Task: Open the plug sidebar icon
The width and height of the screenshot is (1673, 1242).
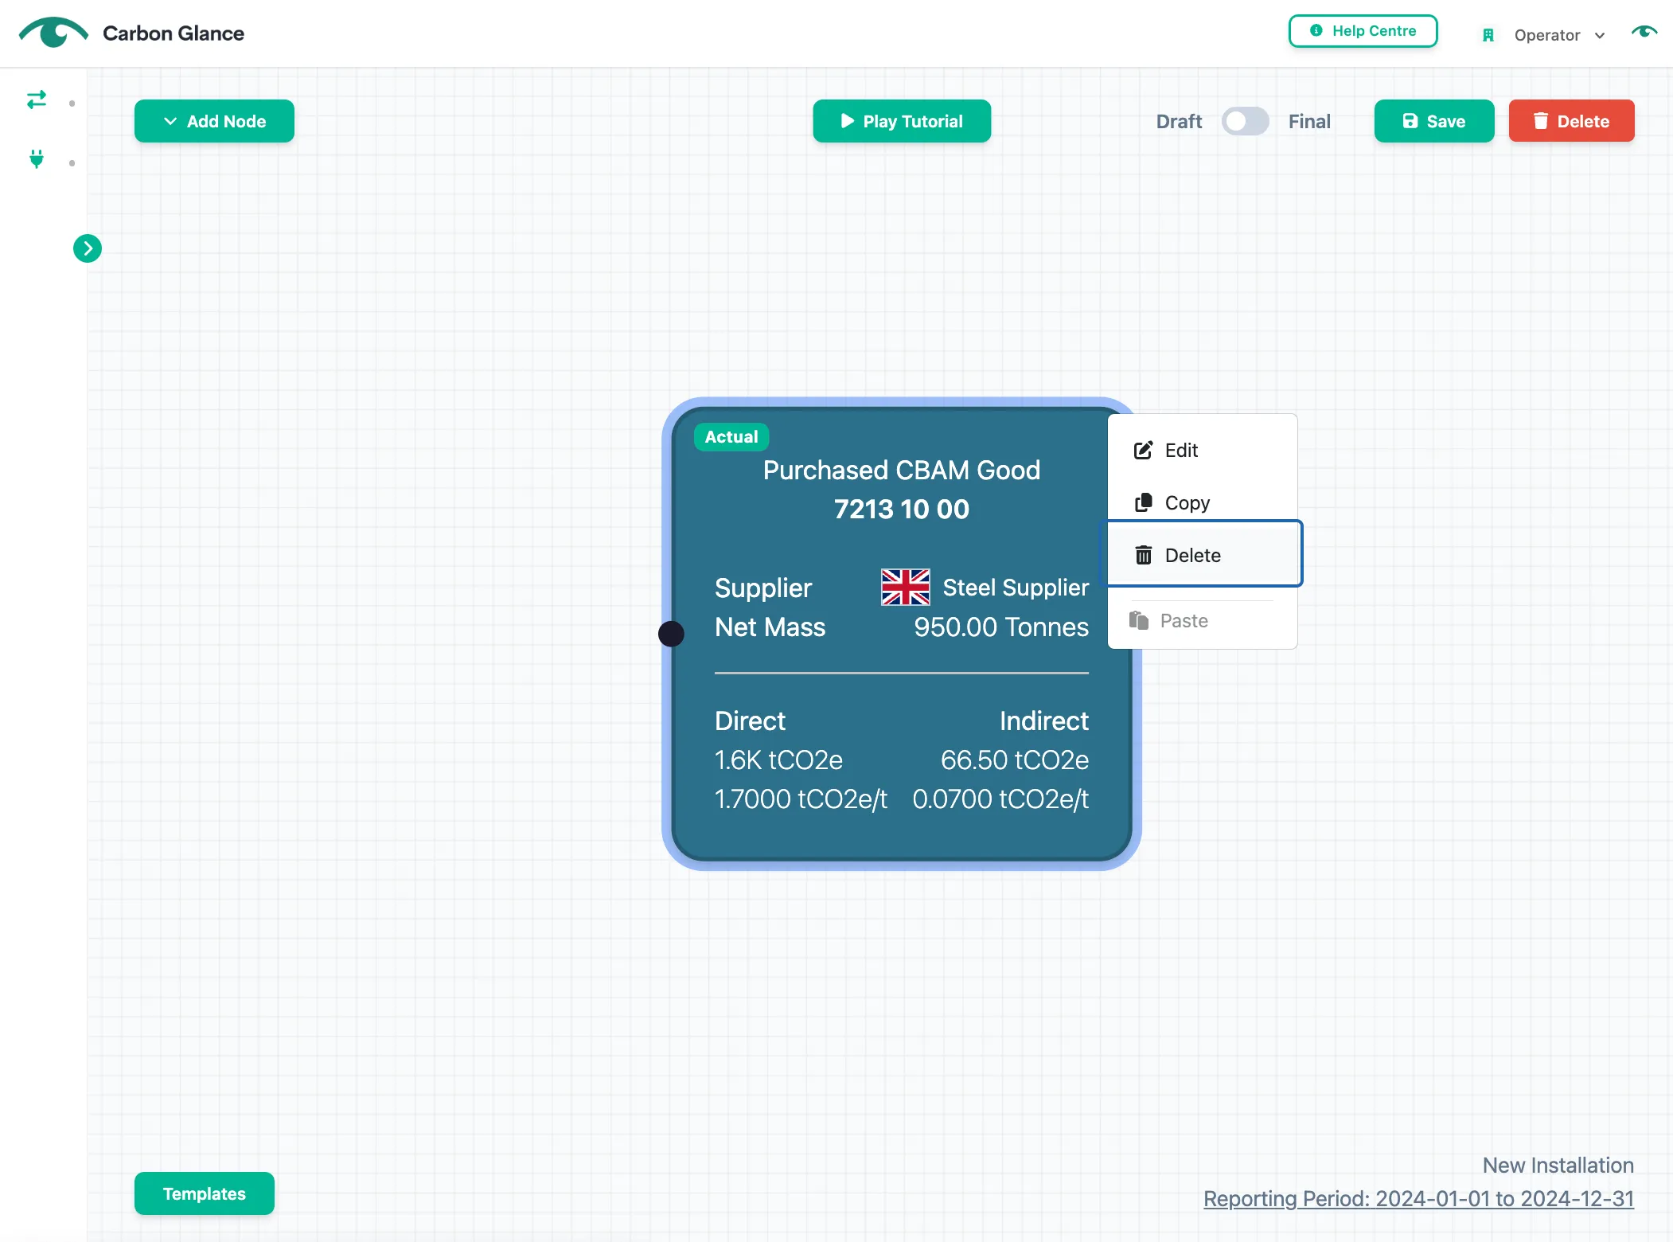Action: click(x=37, y=159)
